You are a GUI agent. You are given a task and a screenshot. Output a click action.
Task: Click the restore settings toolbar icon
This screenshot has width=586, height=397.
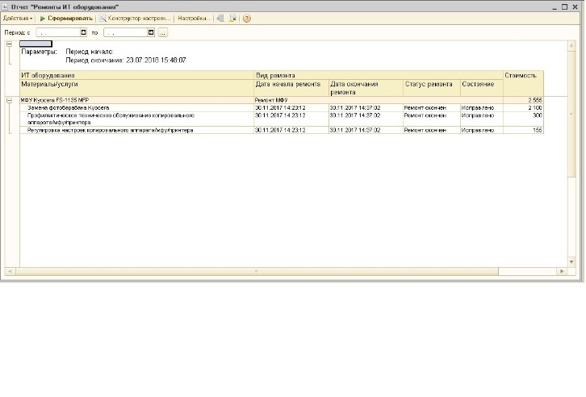click(221, 19)
